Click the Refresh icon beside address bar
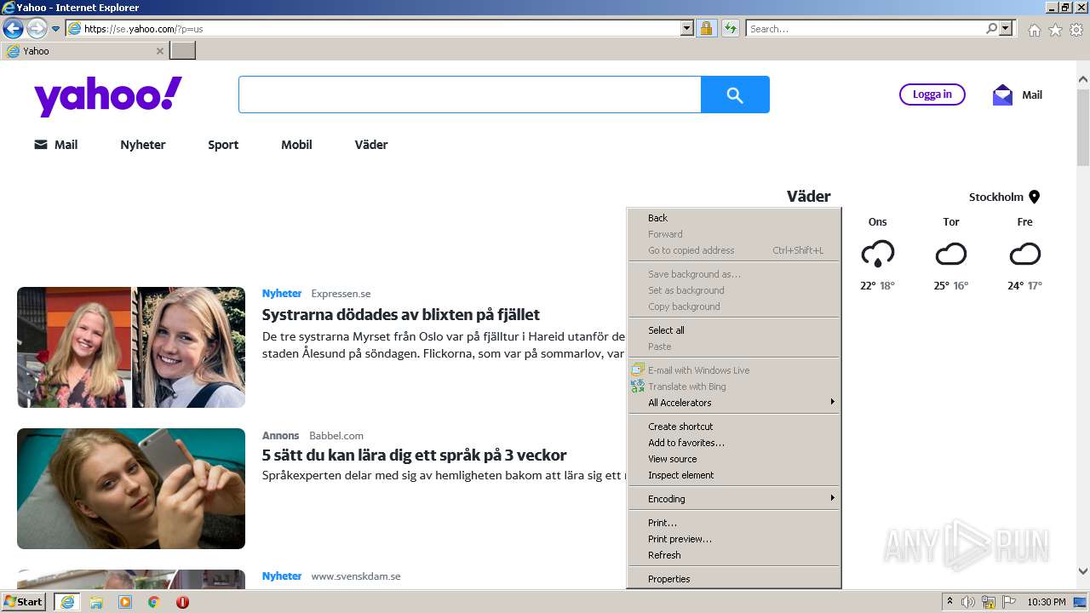 click(730, 28)
